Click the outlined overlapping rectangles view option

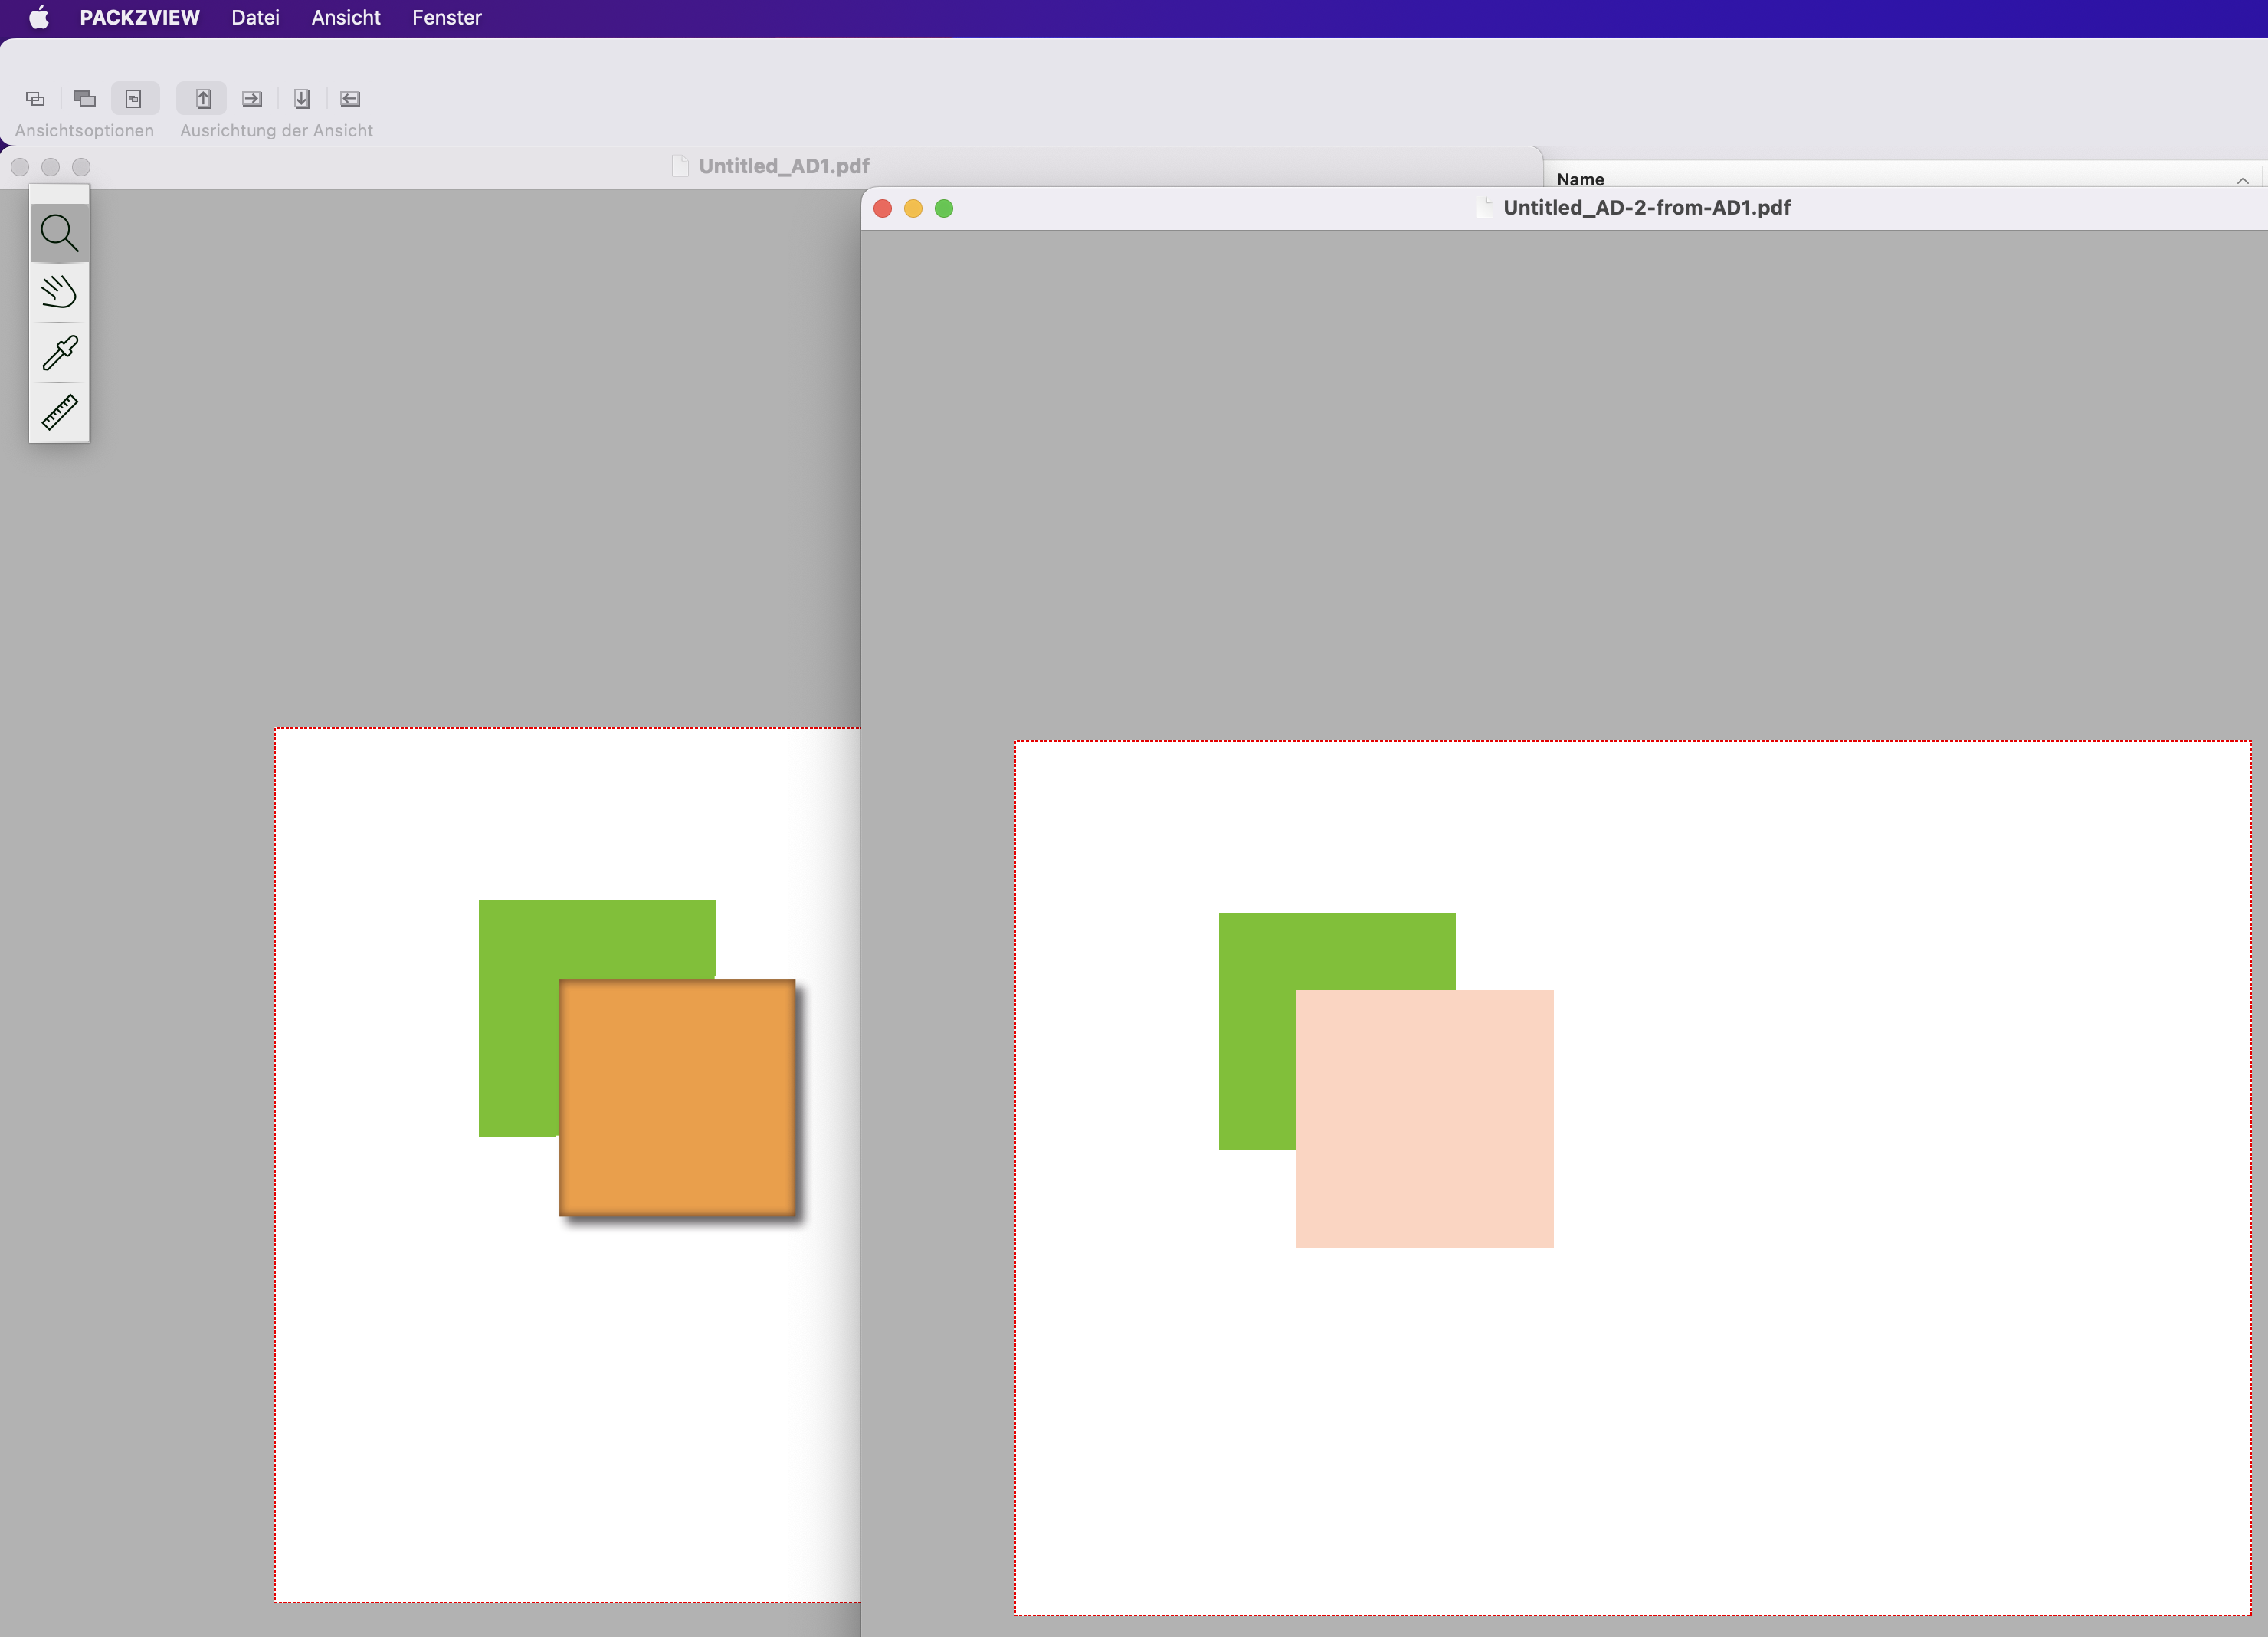pyautogui.click(x=35, y=98)
